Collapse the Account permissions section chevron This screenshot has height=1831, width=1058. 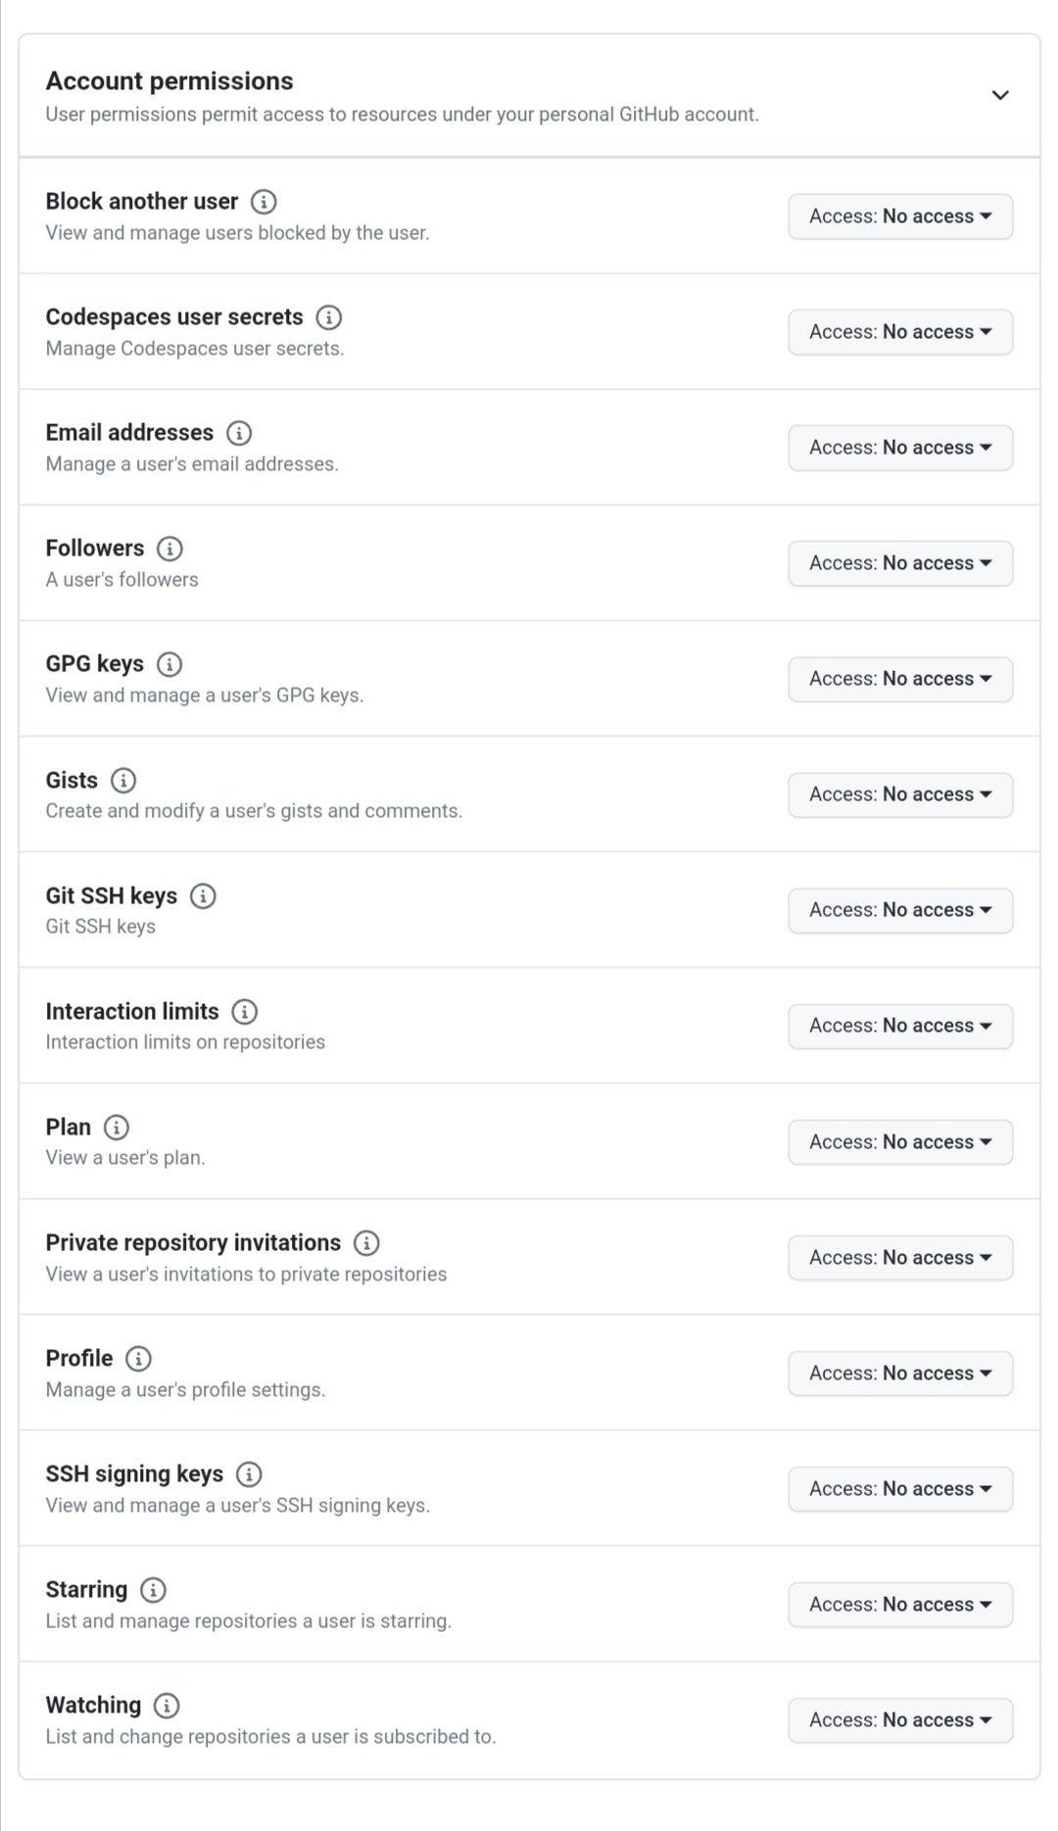999,95
